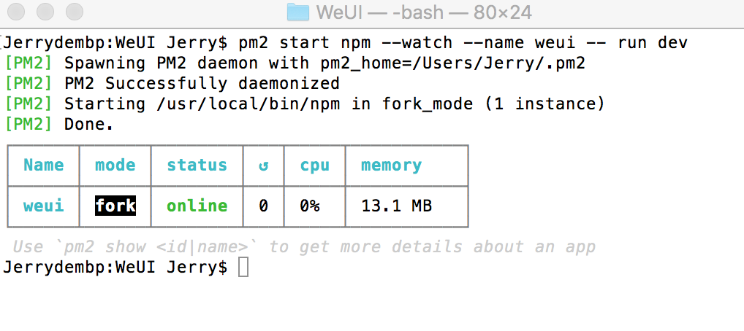Click the 'PM2 Successfully daemonized' line
744x331 pixels.
(202, 84)
